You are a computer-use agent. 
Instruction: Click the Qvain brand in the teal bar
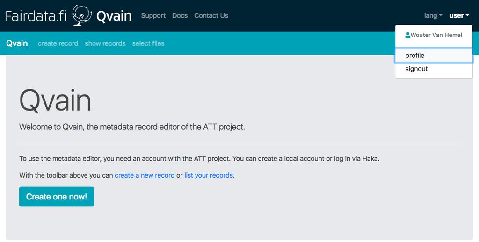(17, 43)
